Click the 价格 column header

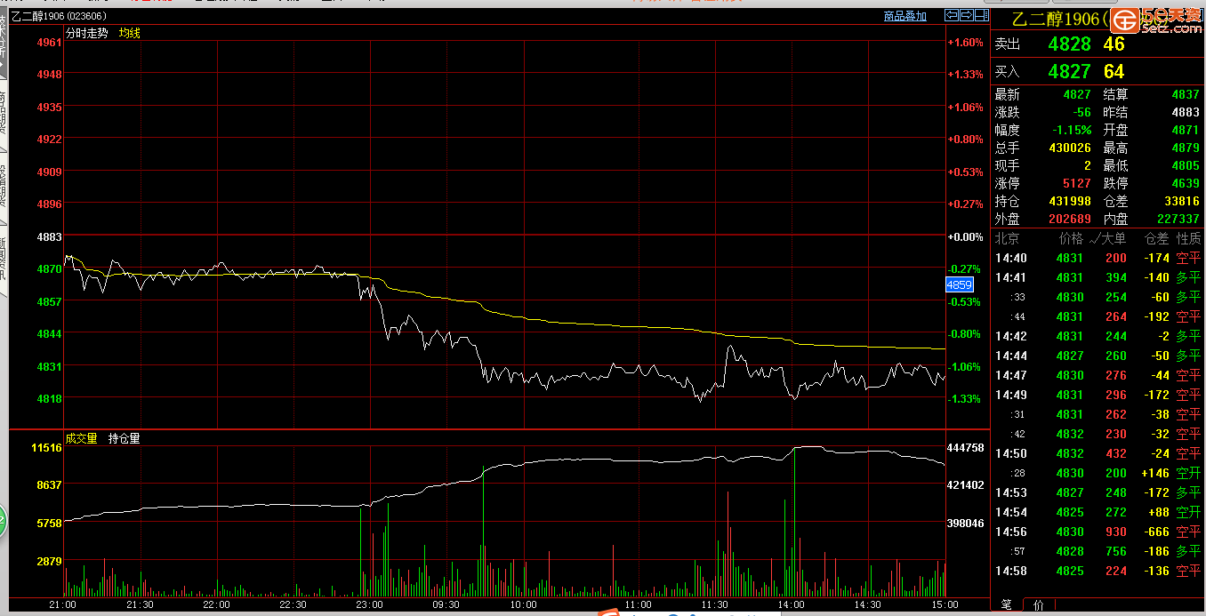click(1072, 238)
